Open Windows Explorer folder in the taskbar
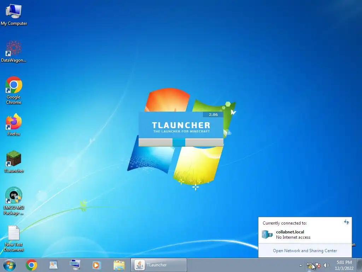This screenshot has width=362, height=272. coord(119,265)
